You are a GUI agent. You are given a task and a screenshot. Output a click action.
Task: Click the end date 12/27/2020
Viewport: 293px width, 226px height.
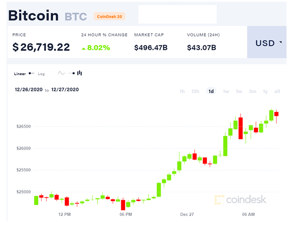pyautogui.click(x=65, y=89)
